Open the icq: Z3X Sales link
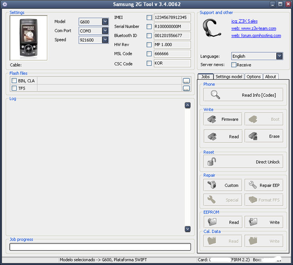Screen dimensions: 293x265 [244, 21]
